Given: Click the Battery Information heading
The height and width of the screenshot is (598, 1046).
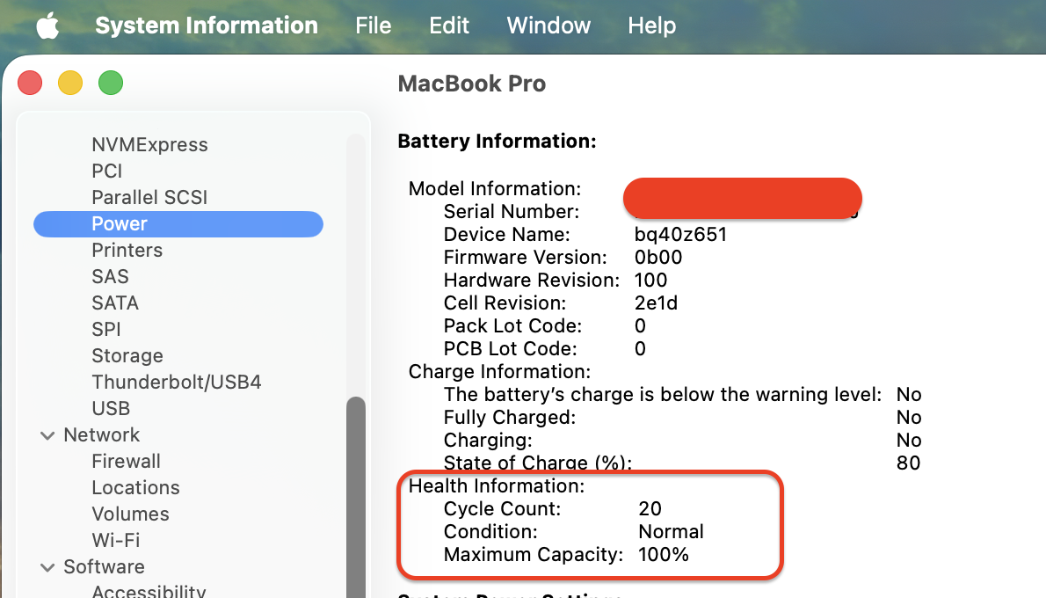Looking at the screenshot, I should click(x=497, y=141).
